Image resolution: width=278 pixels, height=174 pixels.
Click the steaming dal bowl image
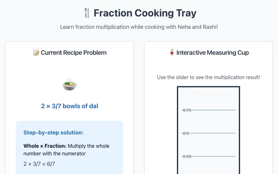click(x=69, y=84)
